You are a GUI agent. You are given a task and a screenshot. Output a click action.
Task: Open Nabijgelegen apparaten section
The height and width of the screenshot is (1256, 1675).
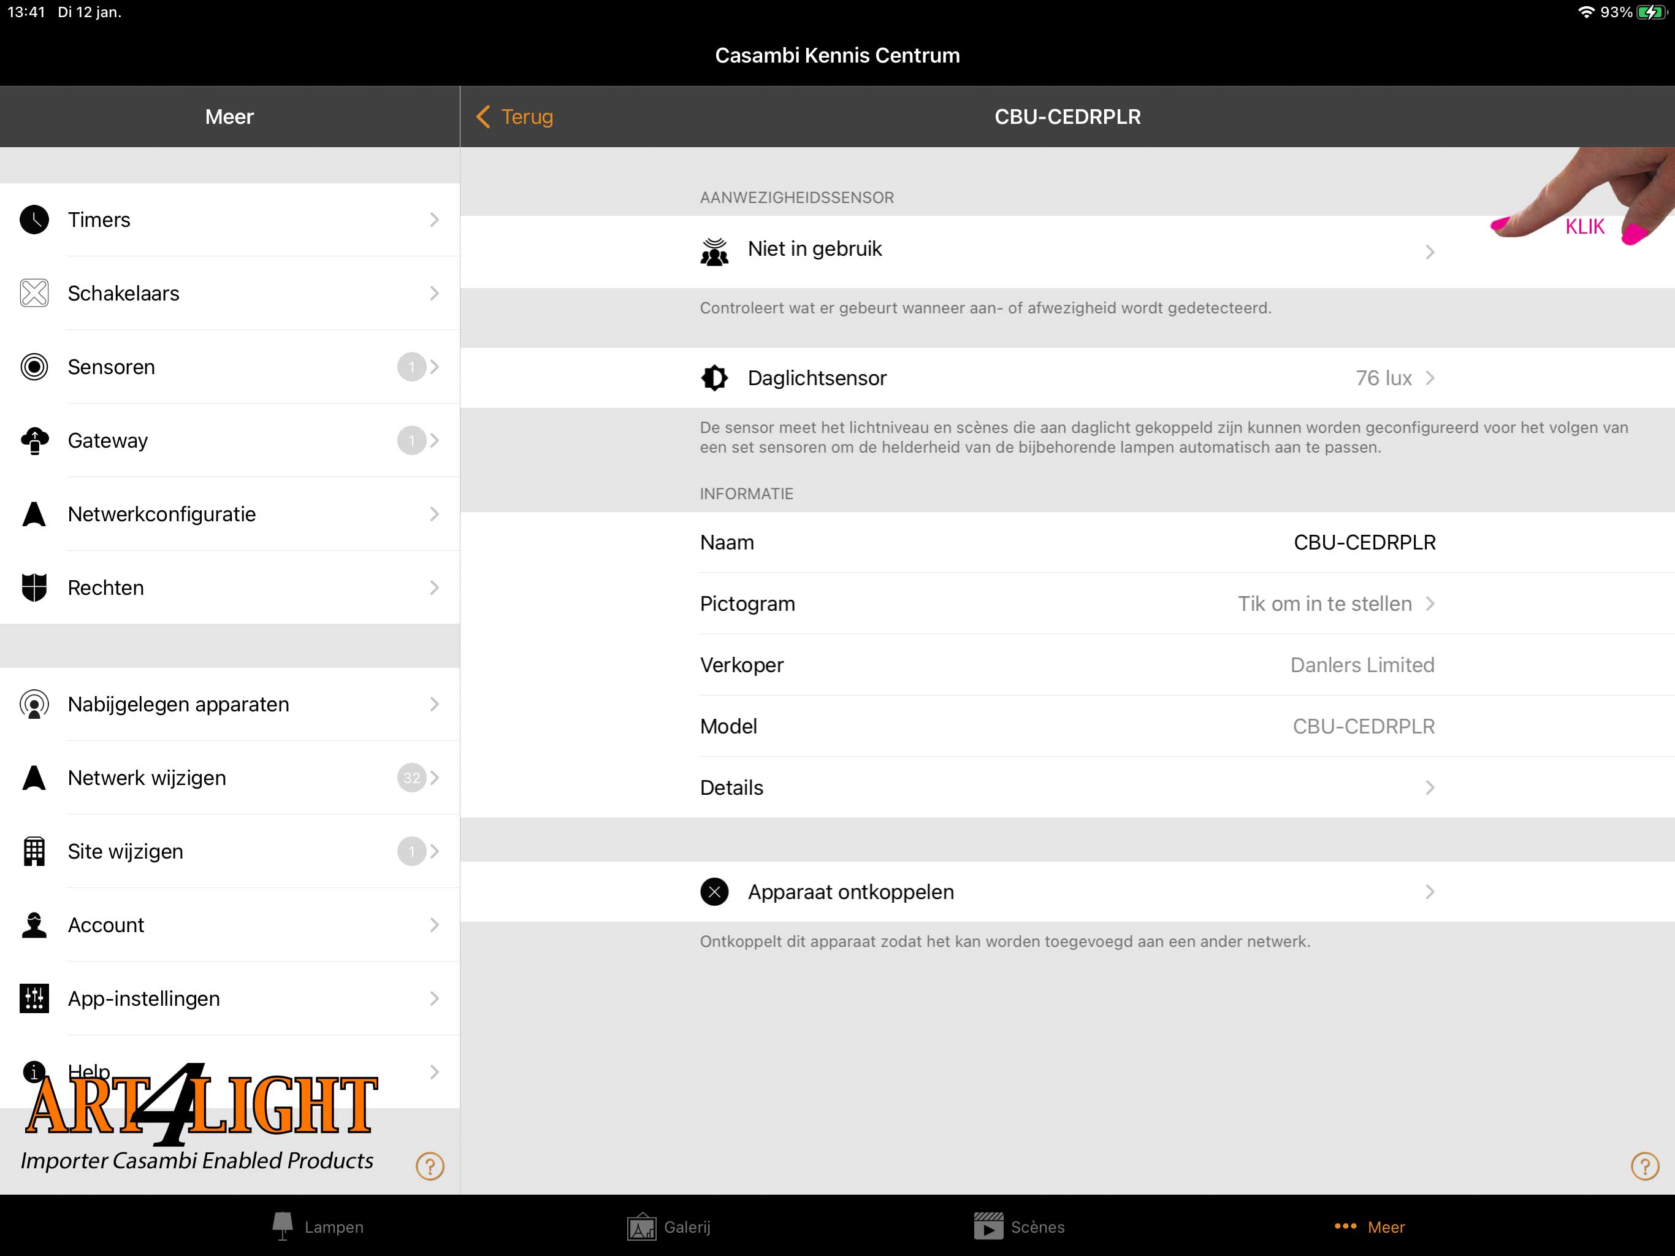[229, 705]
